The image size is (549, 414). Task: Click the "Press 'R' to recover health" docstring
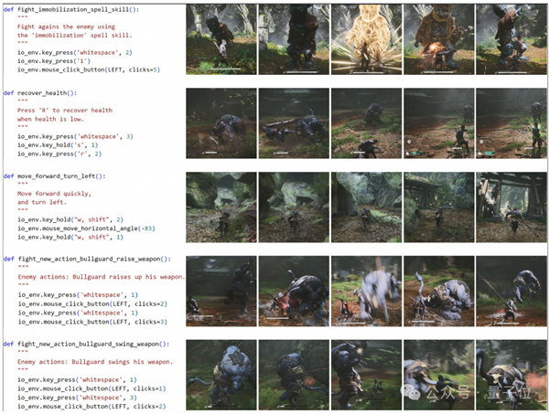[65, 111]
